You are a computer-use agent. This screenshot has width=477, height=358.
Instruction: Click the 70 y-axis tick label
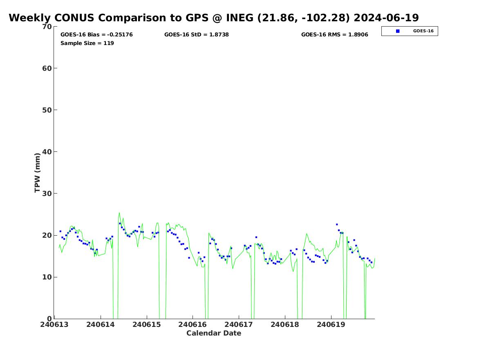click(x=47, y=27)
